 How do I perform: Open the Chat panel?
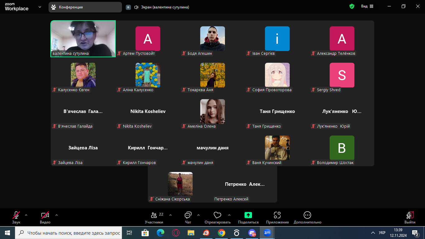[x=188, y=215]
